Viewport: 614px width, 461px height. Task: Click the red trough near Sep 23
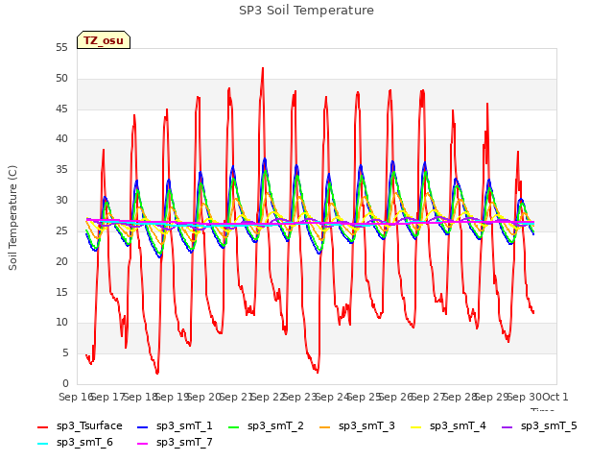[x=318, y=372]
